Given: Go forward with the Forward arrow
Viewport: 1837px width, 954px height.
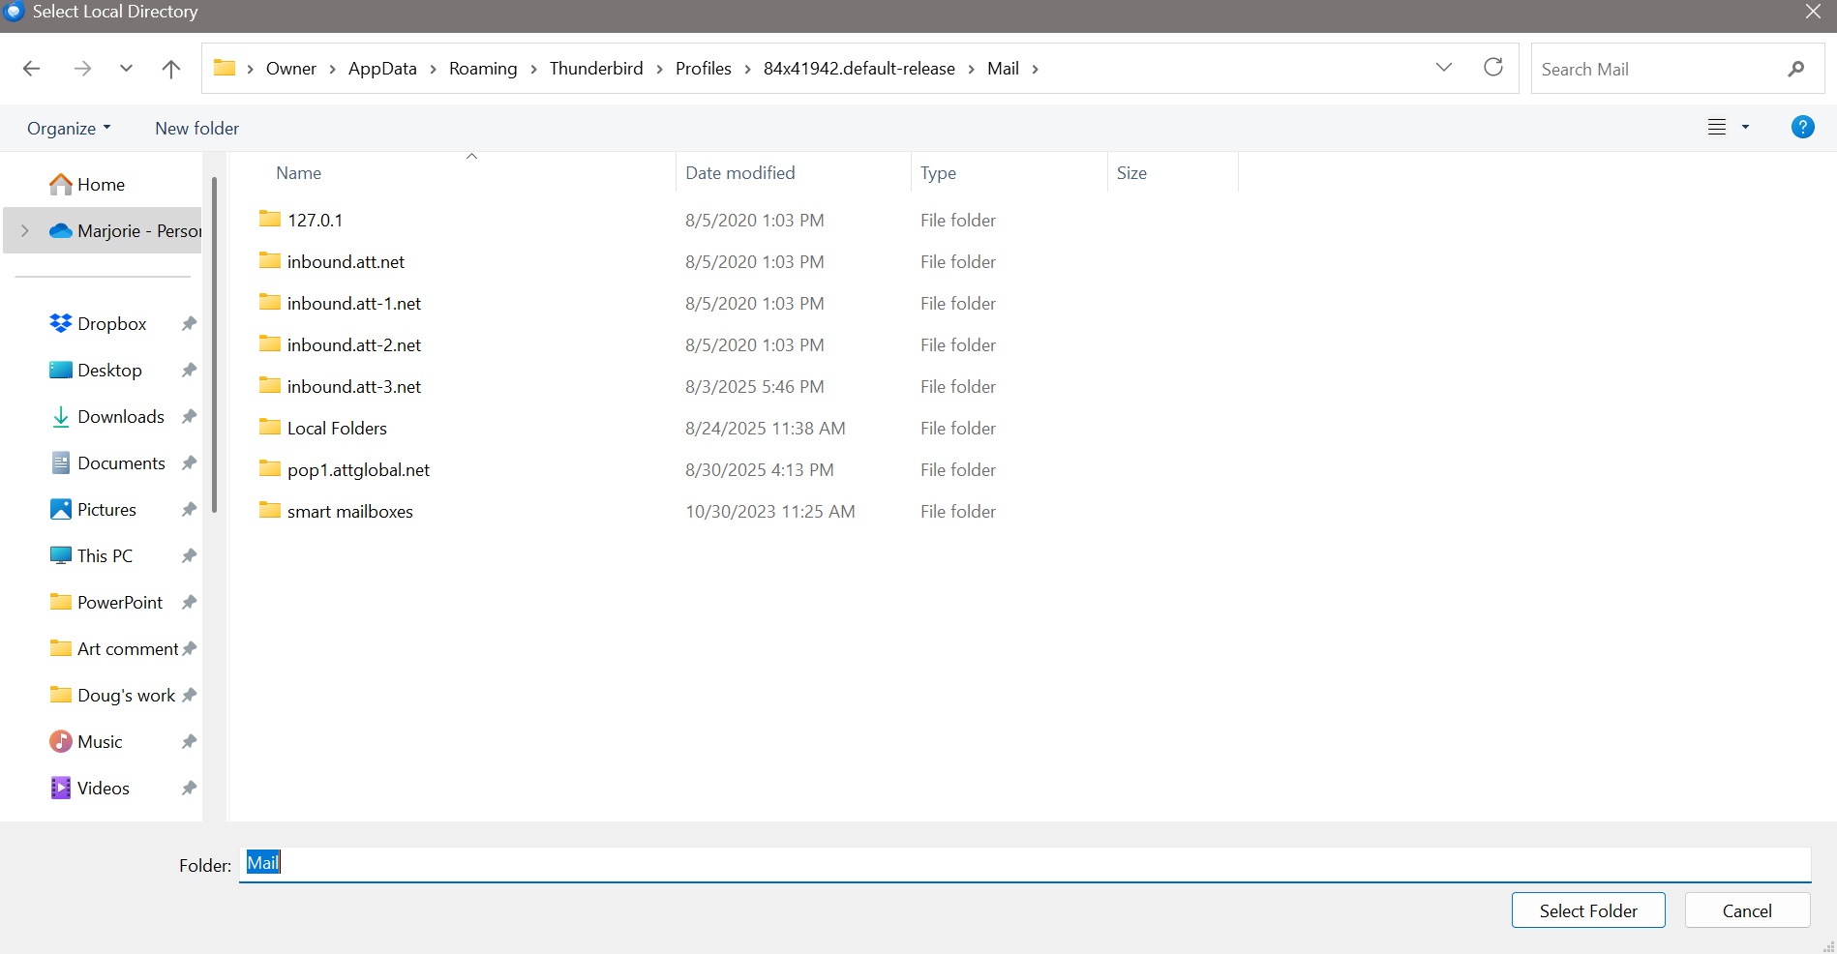Looking at the screenshot, I should (x=83, y=69).
